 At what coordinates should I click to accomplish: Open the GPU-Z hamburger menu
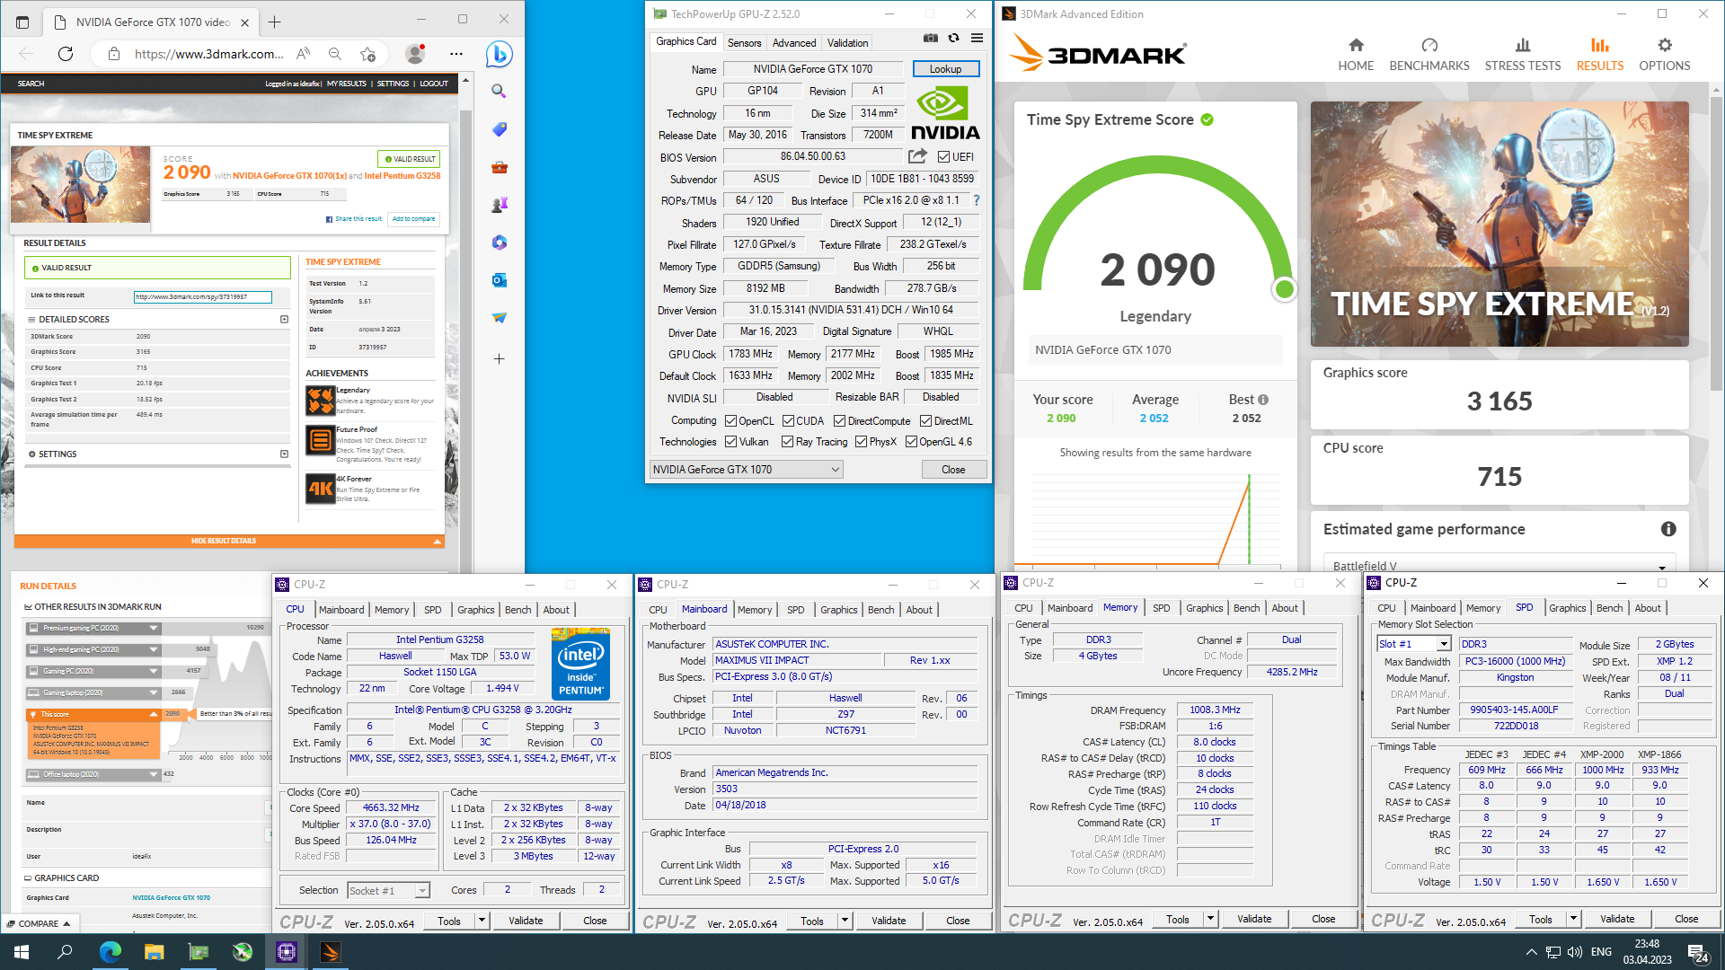click(x=977, y=39)
